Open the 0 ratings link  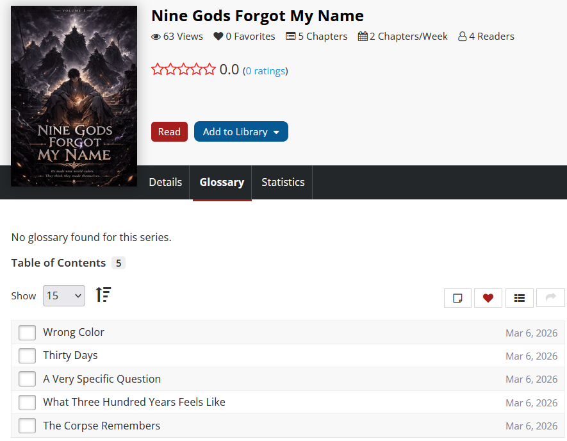pos(265,71)
